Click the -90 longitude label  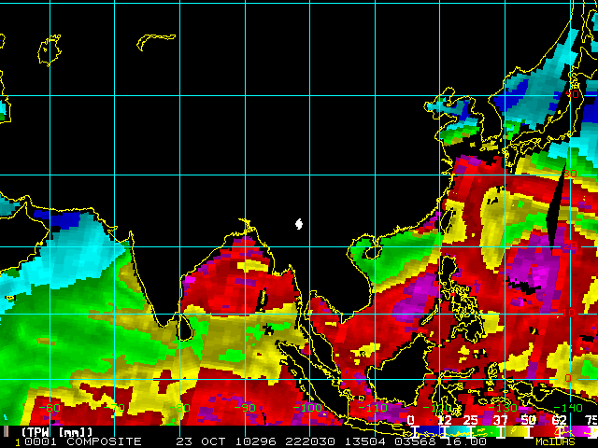coord(245,408)
